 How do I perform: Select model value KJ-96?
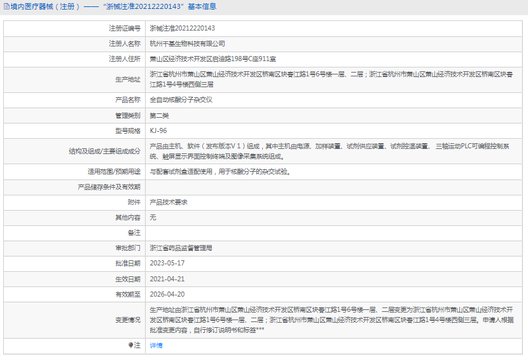tap(158, 130)
